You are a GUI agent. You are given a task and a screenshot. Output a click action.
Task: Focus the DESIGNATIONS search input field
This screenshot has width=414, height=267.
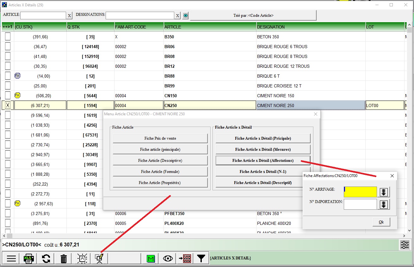[140, 16]
